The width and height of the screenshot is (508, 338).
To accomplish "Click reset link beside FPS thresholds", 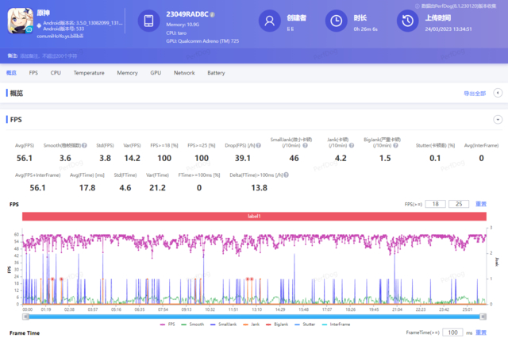I will [480, 204].
